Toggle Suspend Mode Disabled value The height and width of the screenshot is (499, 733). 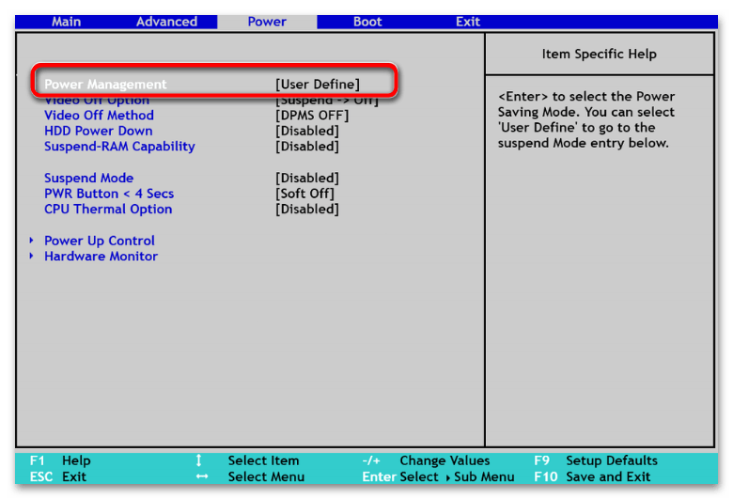pyautogui.click(x=306, y=179)
